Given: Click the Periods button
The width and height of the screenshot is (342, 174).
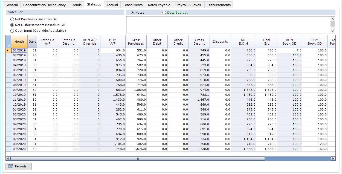Looking at the screenshot, I should tap(19, 166).
